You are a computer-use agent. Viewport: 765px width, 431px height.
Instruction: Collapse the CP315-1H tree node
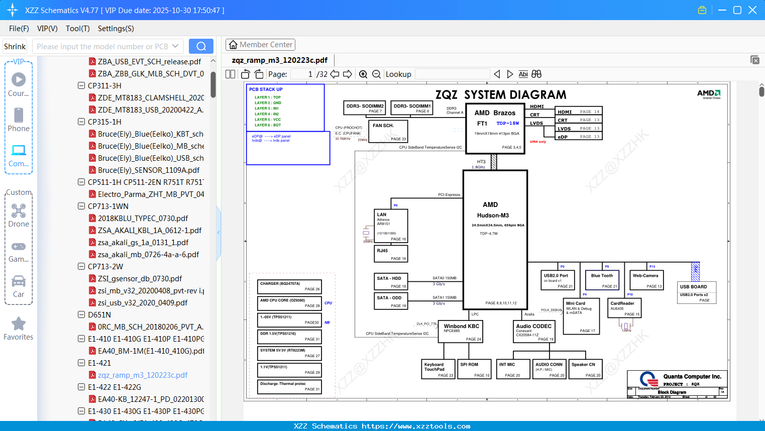click(81, 122)
